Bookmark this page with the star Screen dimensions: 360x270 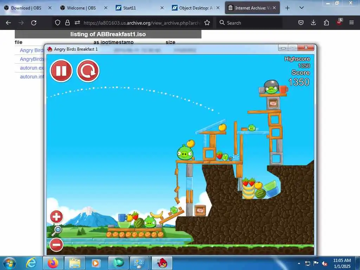(x=207, y=23)
